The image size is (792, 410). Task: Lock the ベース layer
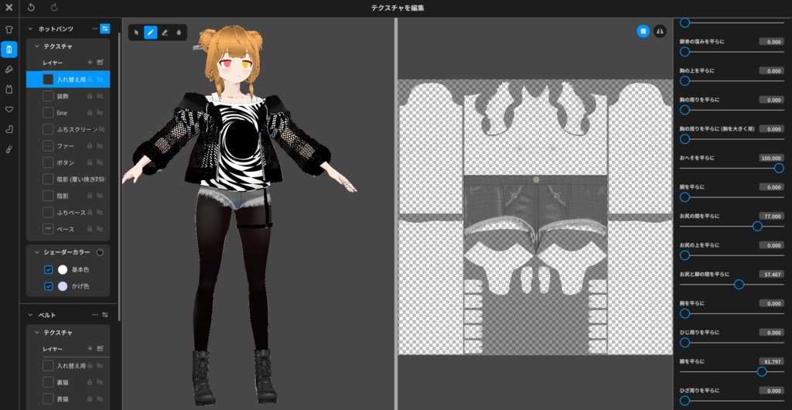tap(90, 229)
